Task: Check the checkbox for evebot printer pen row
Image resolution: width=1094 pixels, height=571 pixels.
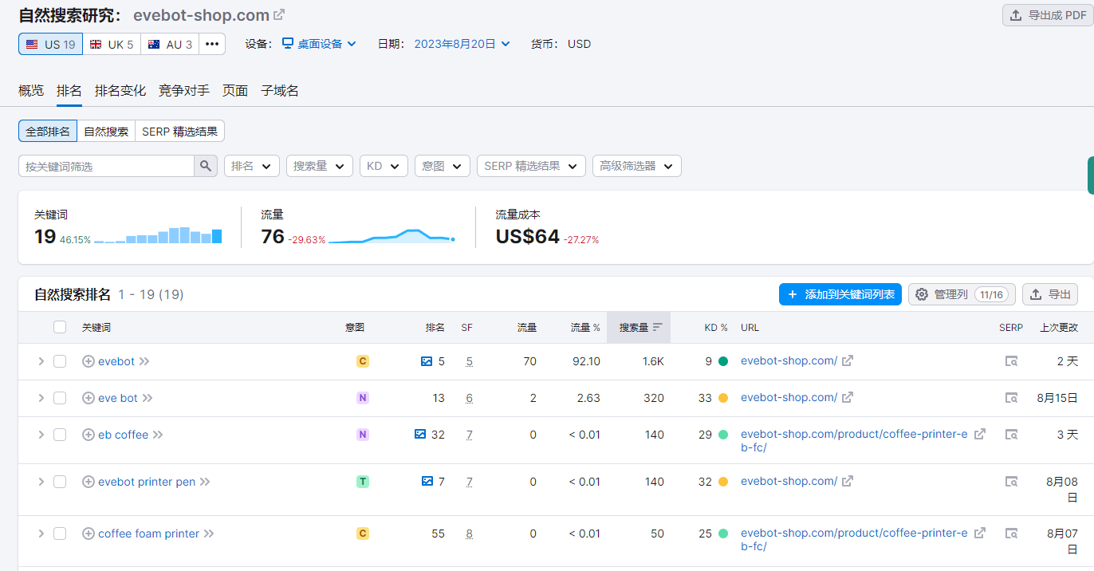Action: [60, 482]
